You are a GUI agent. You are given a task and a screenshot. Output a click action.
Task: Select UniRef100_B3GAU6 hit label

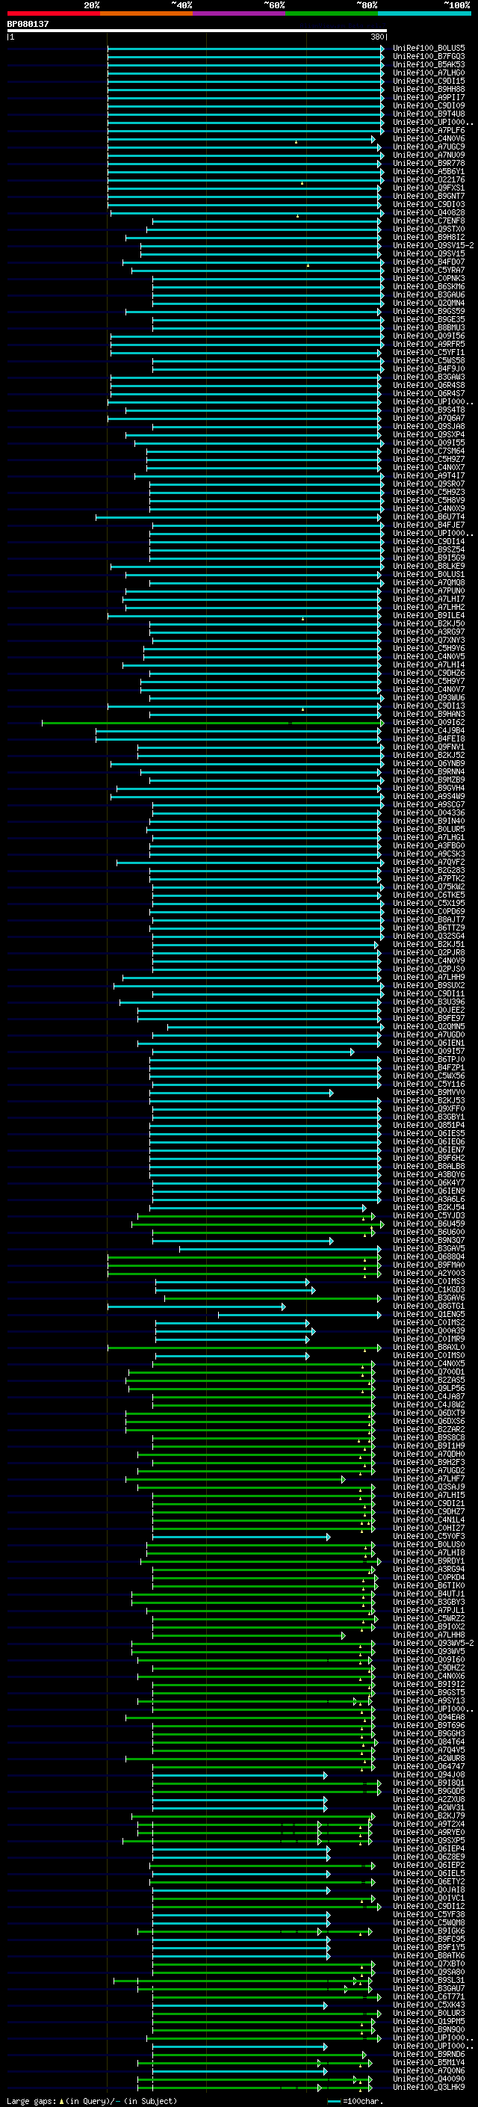428,294
